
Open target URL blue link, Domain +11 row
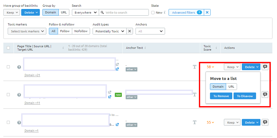[x=110, y=97]
